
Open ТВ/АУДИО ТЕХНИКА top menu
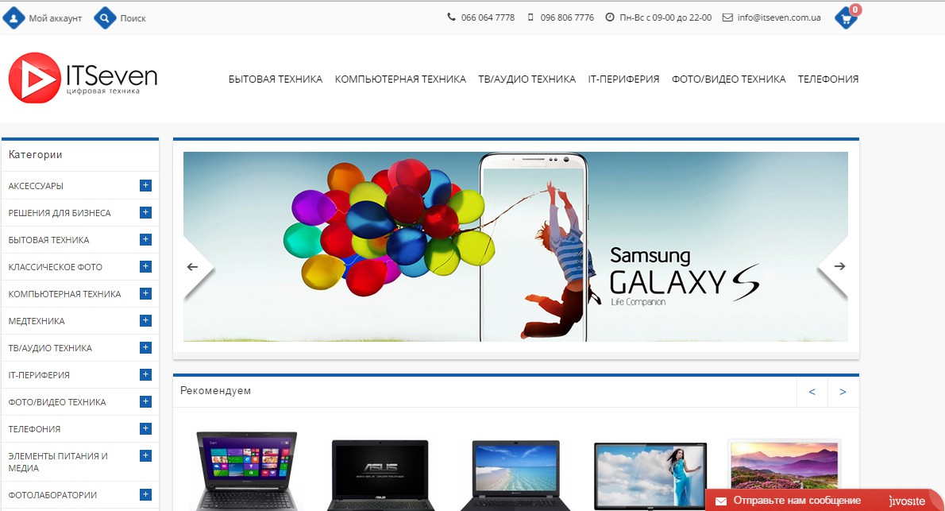tap(526, 79)
